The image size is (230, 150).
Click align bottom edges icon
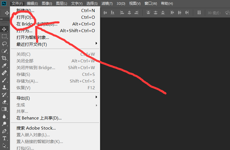[112, 13]
